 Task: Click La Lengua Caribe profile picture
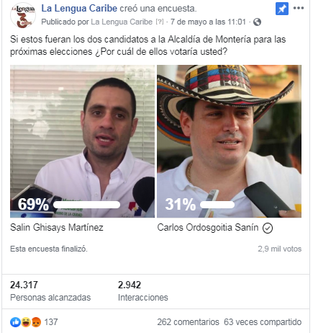point(23,16)
